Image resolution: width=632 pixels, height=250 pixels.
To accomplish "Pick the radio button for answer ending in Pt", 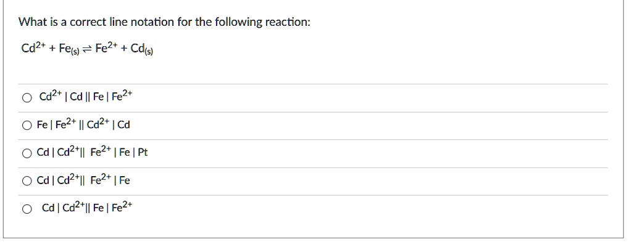I will click(26, 153).
